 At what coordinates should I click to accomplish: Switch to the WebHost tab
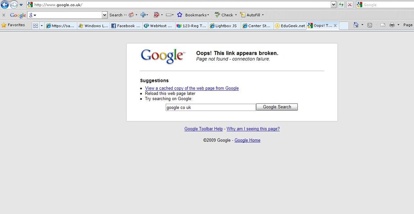tap(159, 26)
